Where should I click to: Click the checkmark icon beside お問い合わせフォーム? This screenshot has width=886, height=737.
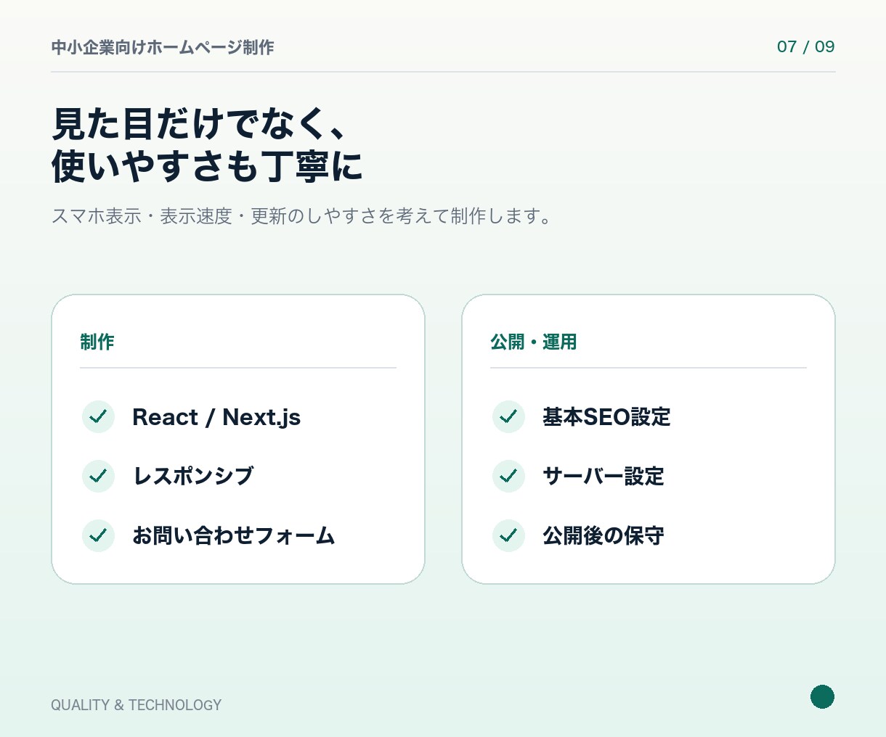(98, 536)
